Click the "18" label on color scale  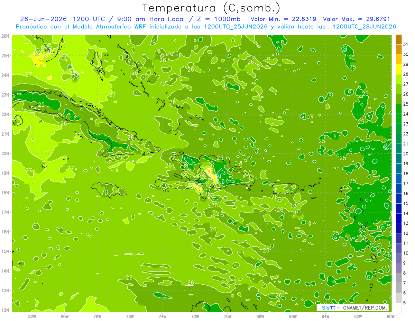[406, 173]
